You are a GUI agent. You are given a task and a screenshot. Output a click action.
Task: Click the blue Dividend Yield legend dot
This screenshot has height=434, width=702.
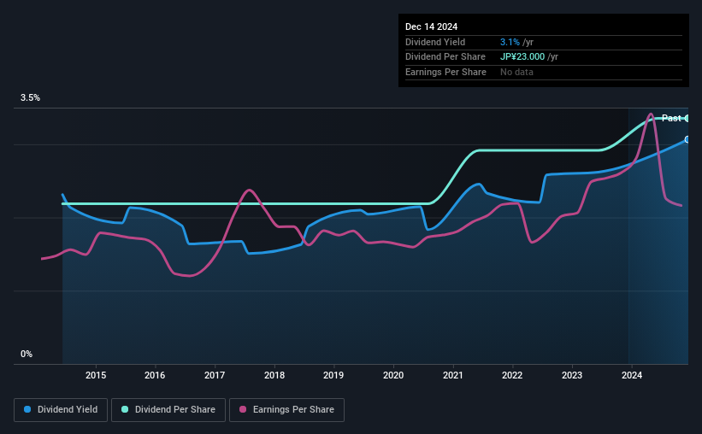(x=27, y=409)
